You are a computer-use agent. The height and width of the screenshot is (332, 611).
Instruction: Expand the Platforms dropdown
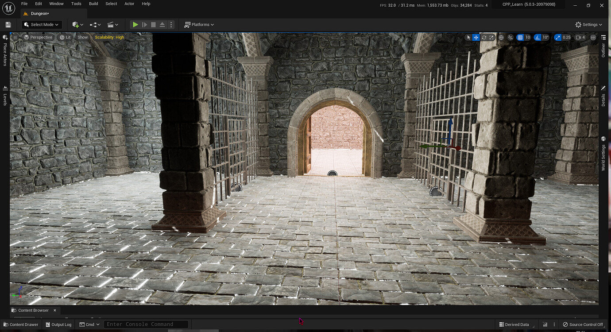point(199,24)
